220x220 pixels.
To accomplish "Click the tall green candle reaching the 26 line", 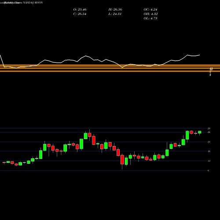I will [x=187, y=135].
